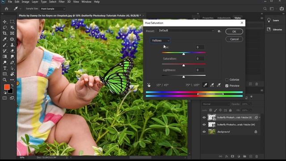This screenshot has width=286, height=161.
Task: Select the Lasso tool
Action: coord(5,28)
